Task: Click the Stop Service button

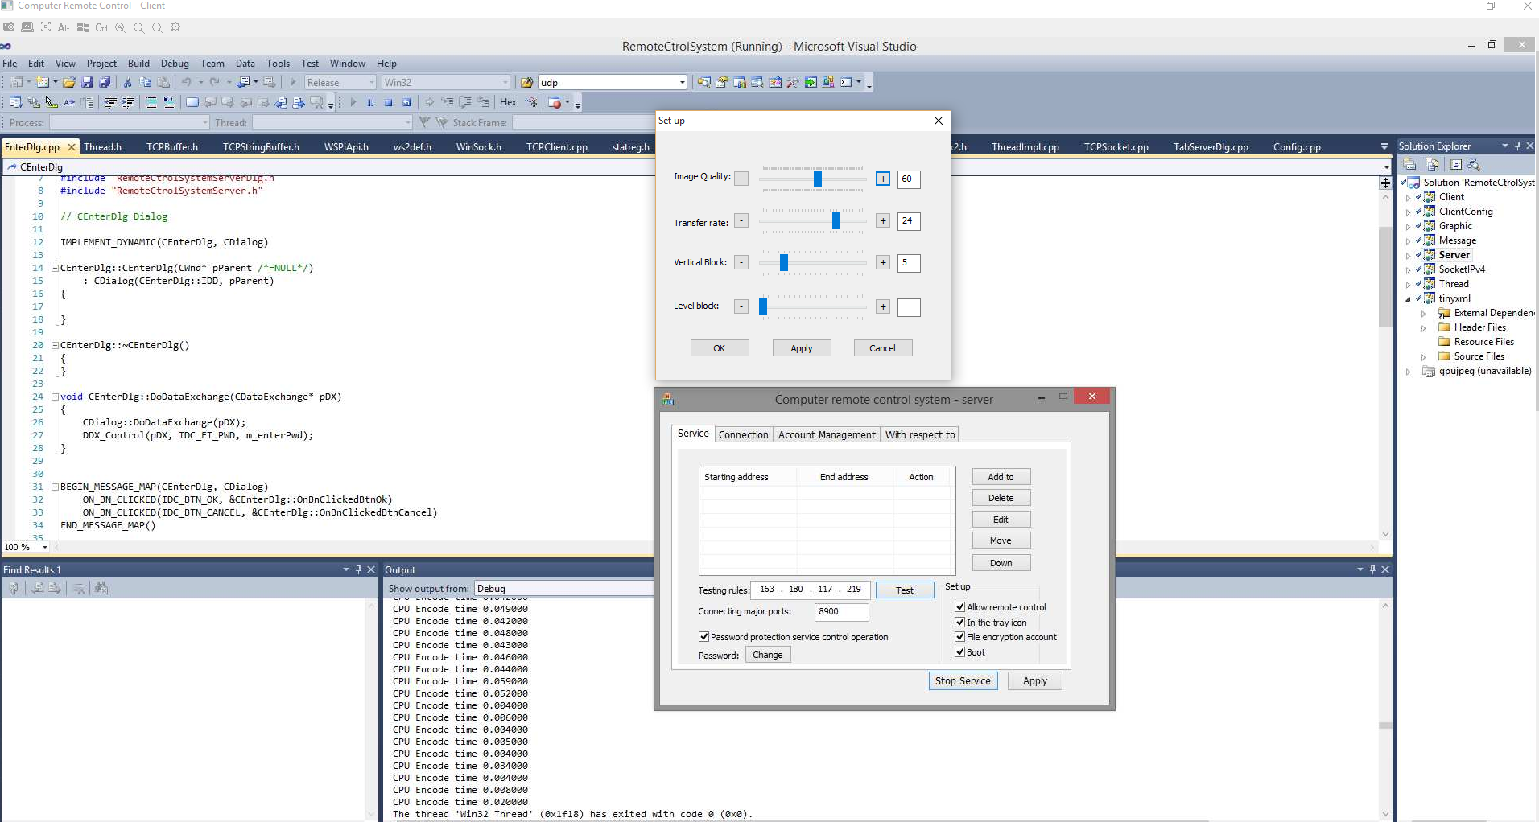Action: (x=963, y=680)
